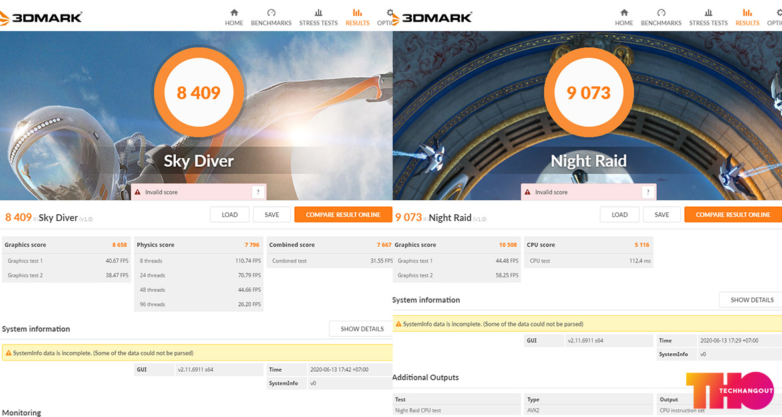The image size is (782, 417).
Task: Open Home in the Sky Diver window
Action: pyautogui.click(x=234, y=17)
